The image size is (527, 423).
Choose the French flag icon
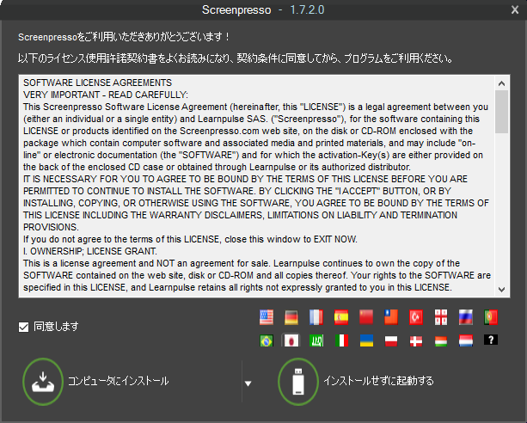(x=316, y=317)
